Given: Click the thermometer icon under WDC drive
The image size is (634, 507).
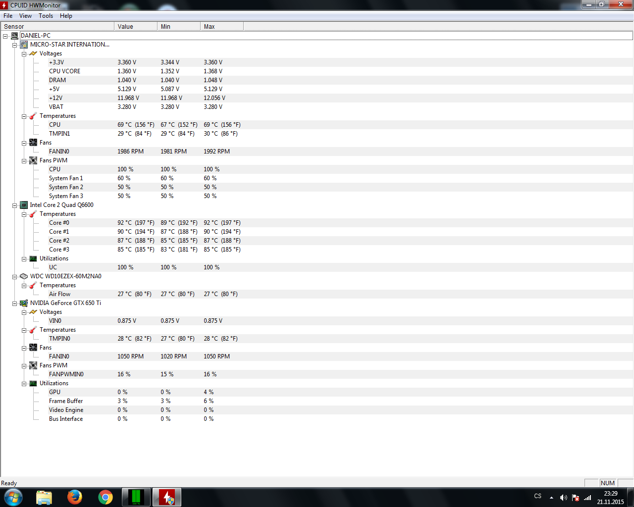Looking at the screenshot, I should [x=33, y=285].
